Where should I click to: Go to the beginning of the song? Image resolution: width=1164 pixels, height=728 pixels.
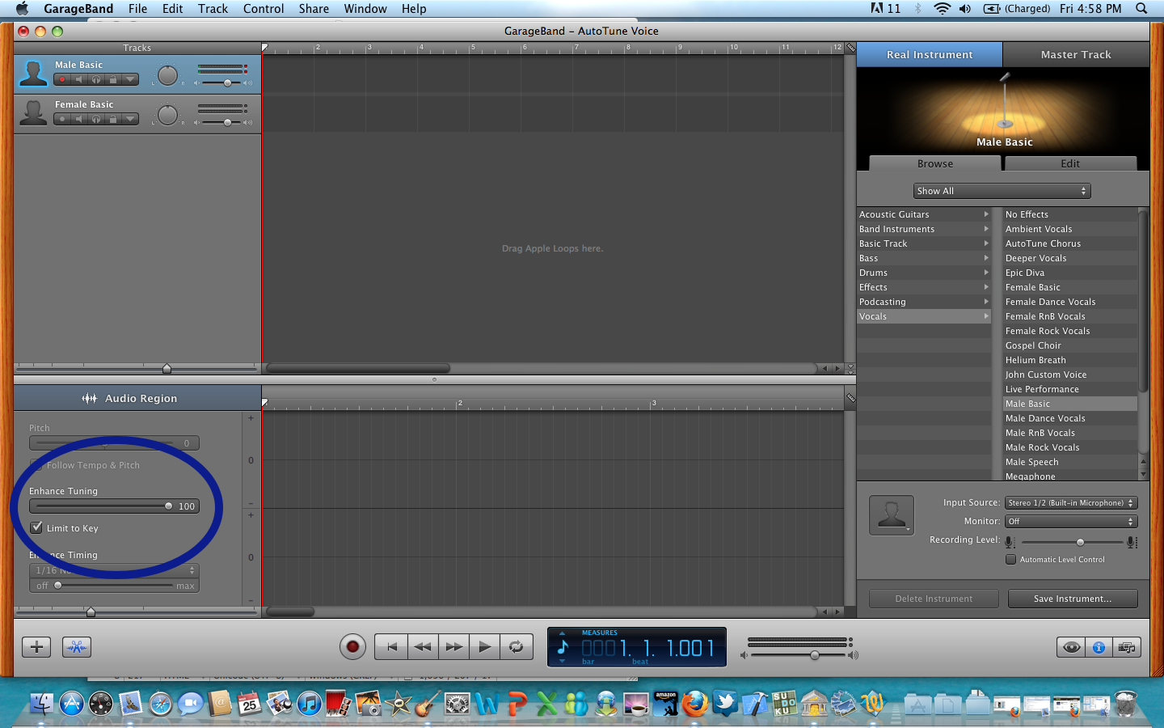pyautogui.click(x=391, y=646)
